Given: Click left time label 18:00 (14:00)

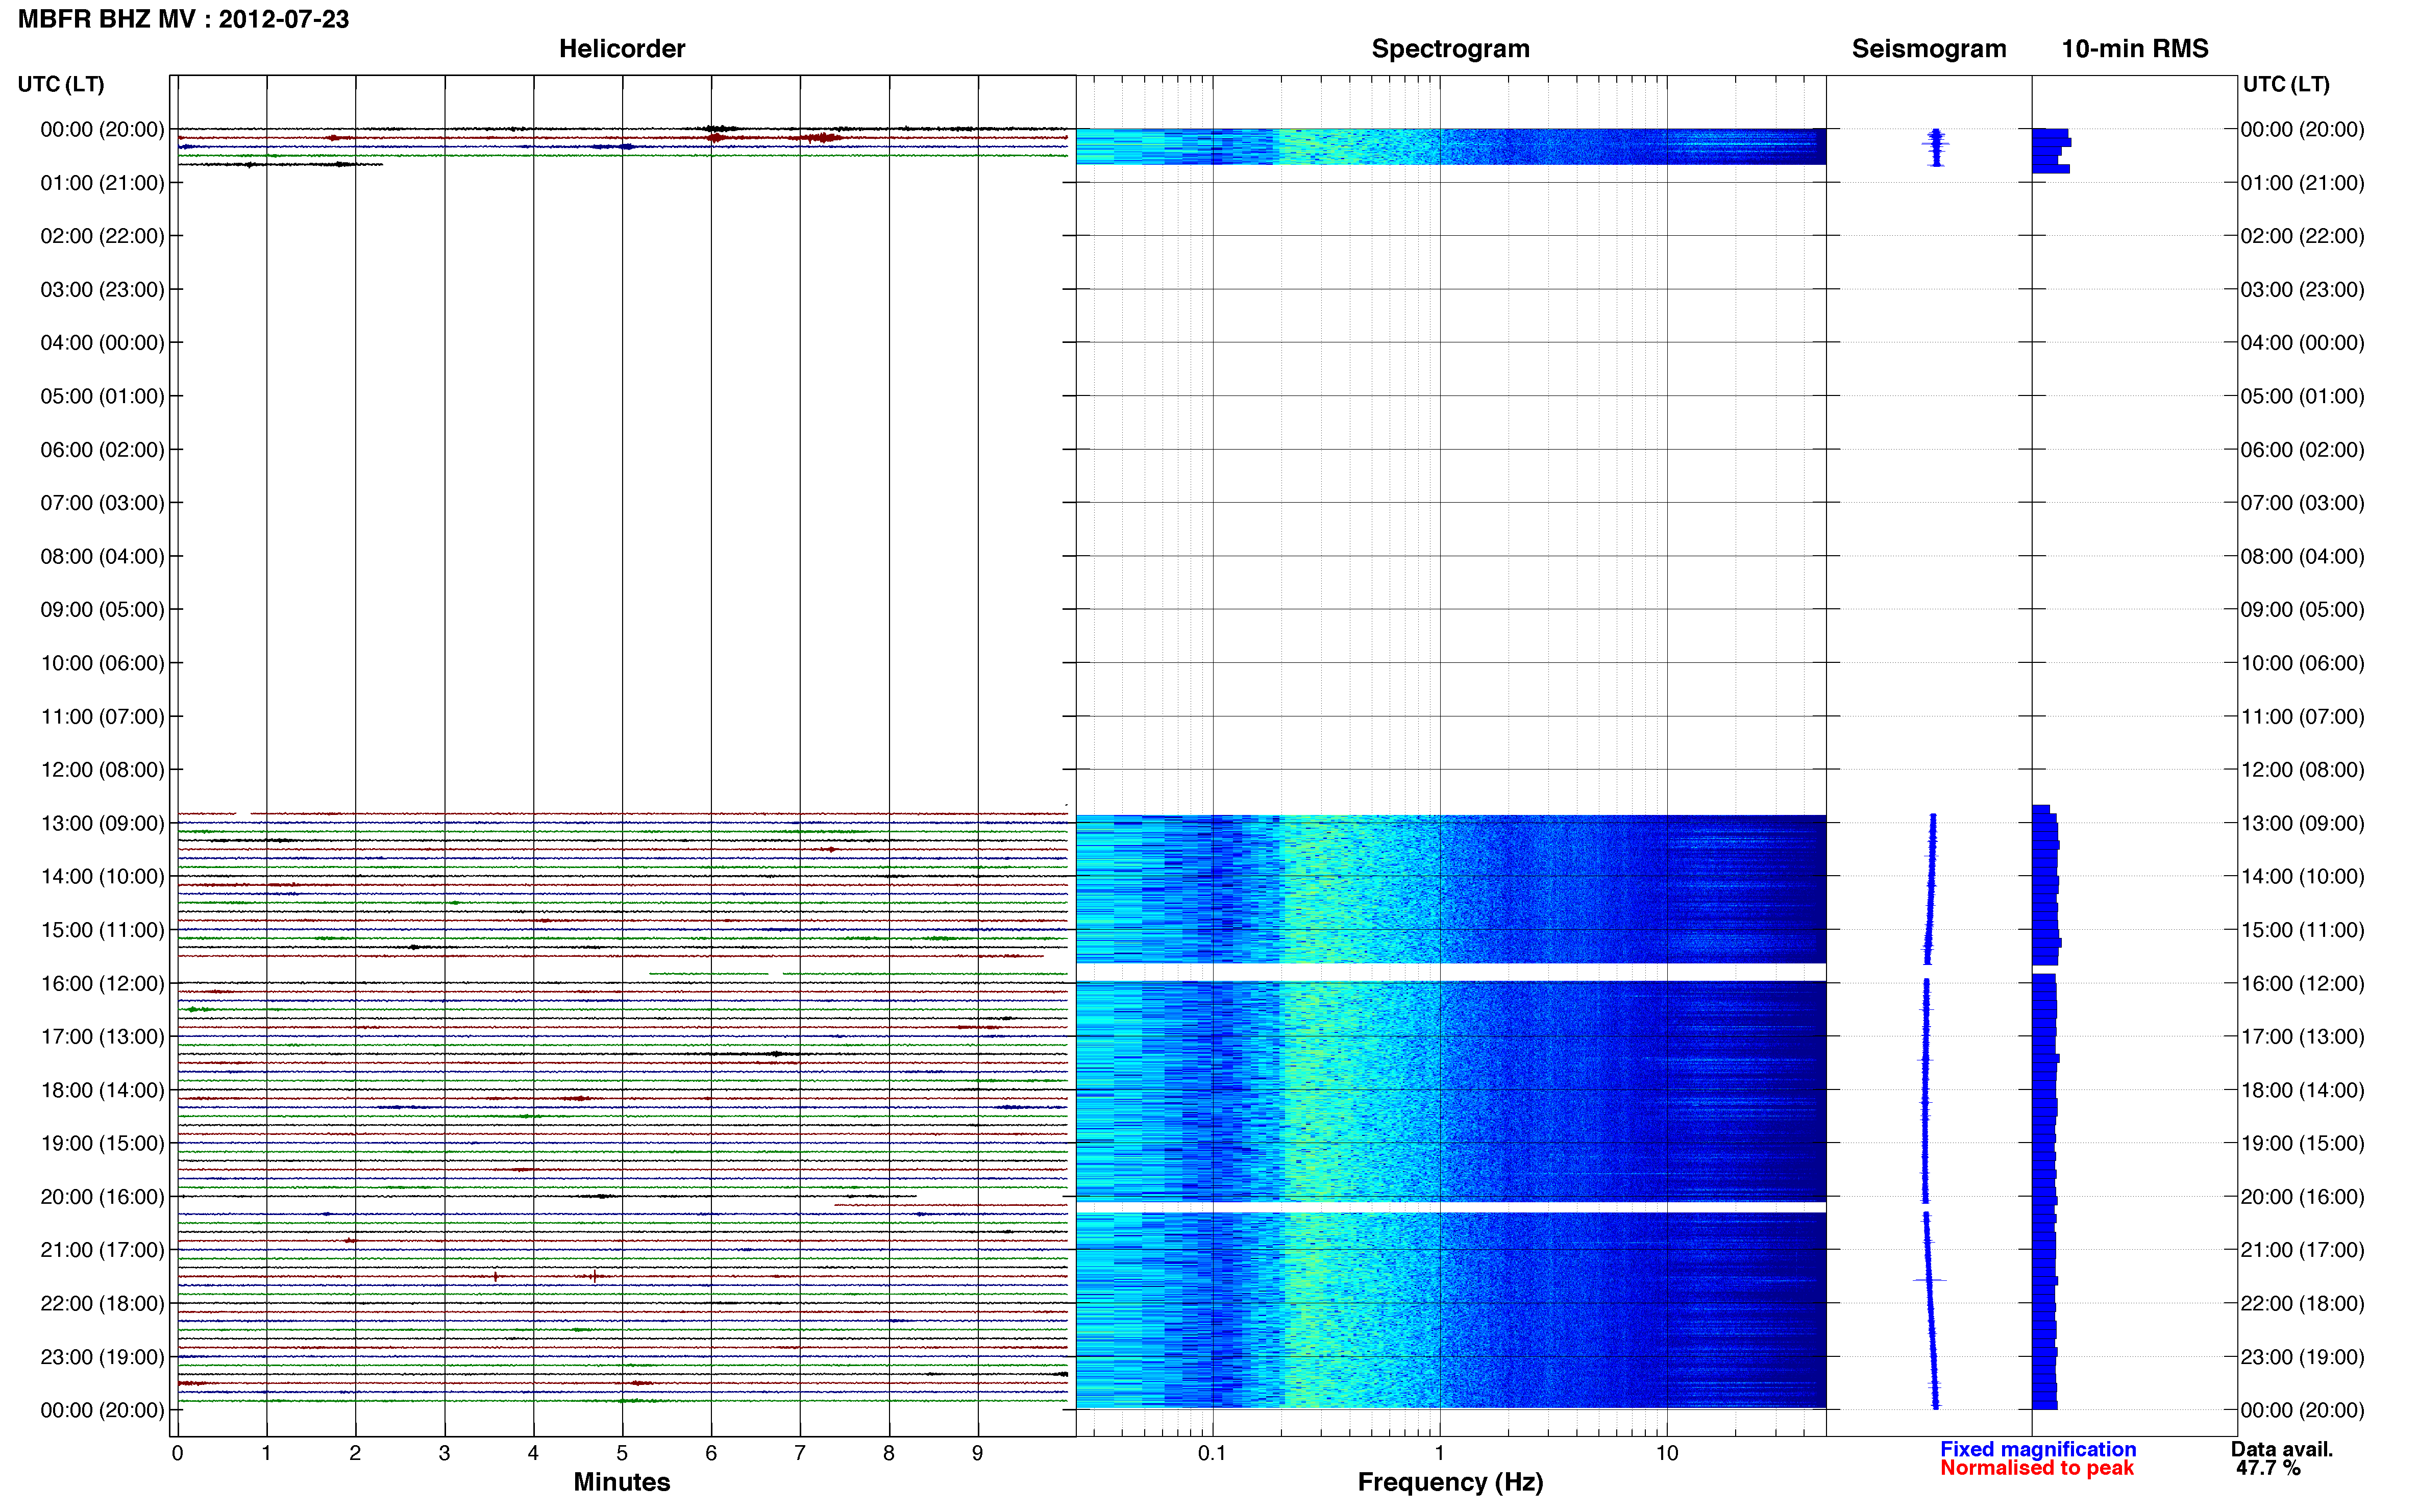Looking at the screenshot, I should [102, 1090].
